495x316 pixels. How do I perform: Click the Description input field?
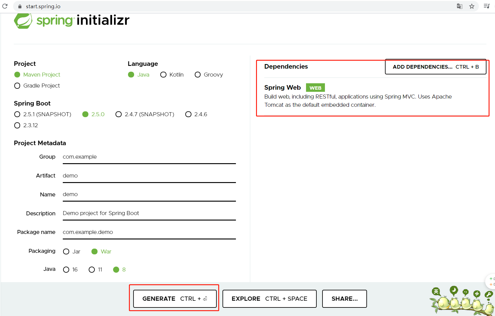[x=149, y=214]
